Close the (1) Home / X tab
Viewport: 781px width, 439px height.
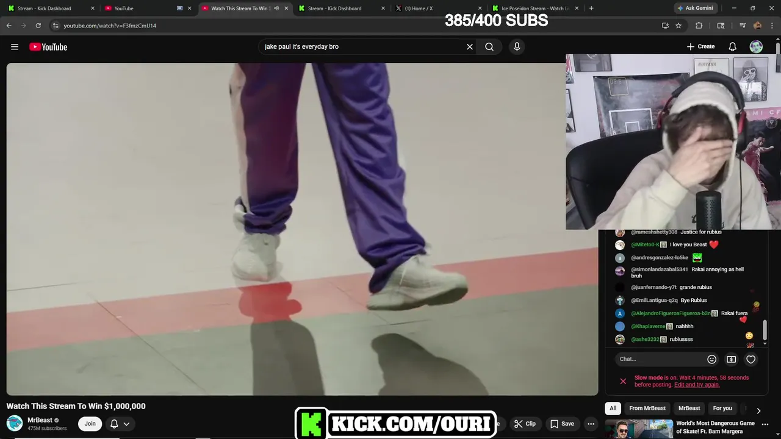click(x=480, y=8)
